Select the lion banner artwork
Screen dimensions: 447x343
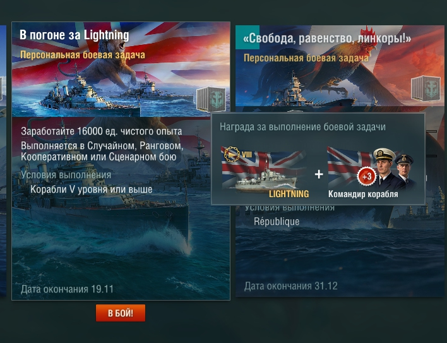point(121,69)
